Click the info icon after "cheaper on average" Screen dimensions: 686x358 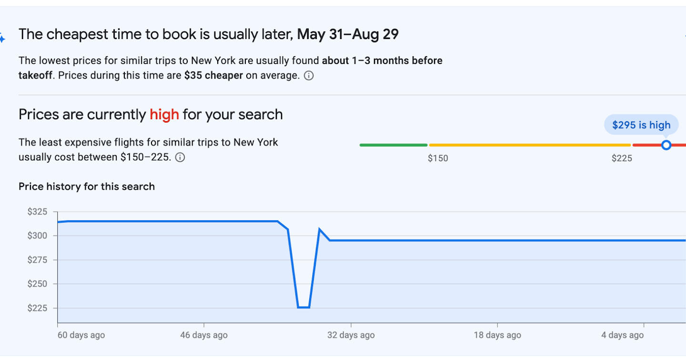coord(309,76)
